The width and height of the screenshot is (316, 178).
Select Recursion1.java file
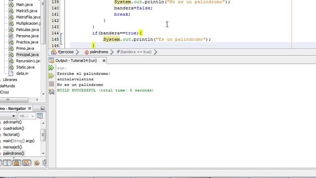click(28, 61)
